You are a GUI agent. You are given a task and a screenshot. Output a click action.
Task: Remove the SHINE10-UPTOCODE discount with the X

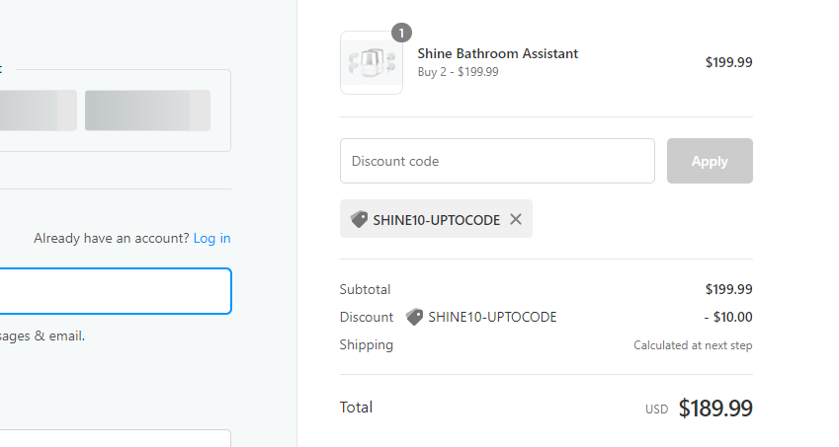tap(516, 219)
